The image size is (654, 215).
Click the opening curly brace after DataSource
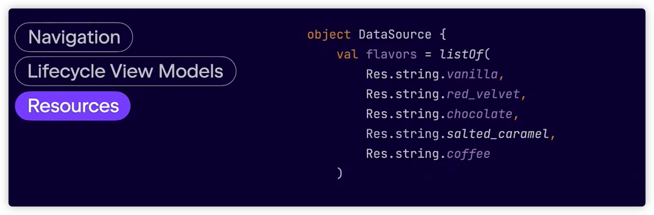442,34
